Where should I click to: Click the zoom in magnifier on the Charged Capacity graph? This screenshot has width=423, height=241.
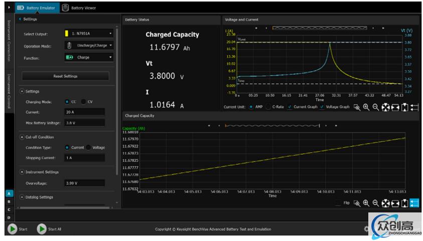pyautogui.click(x=366, y=203)
